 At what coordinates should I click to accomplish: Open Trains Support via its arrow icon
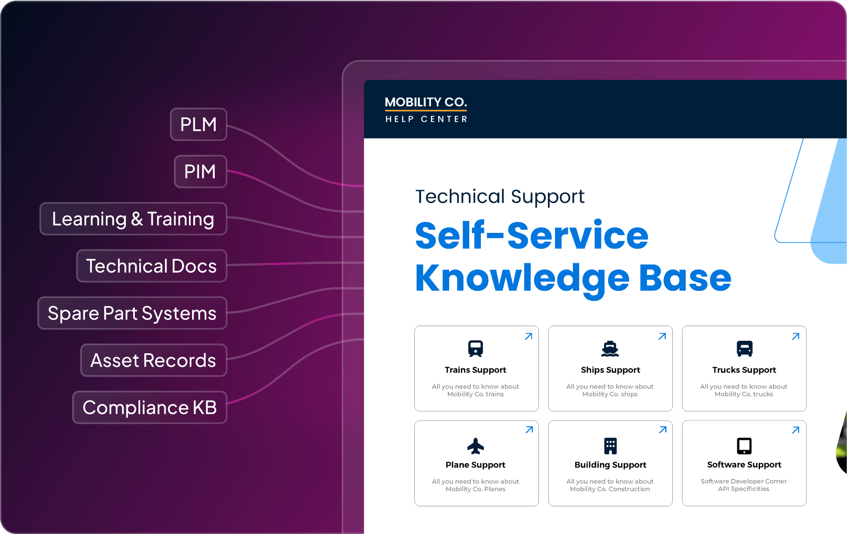click(529, 336)
